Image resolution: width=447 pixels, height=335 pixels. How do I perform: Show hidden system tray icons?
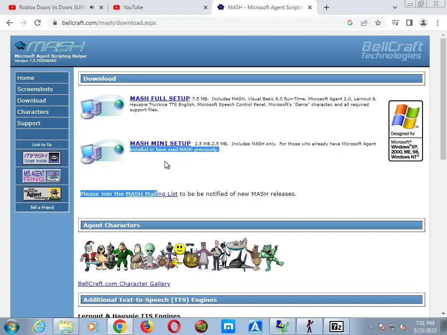(371, 327)
